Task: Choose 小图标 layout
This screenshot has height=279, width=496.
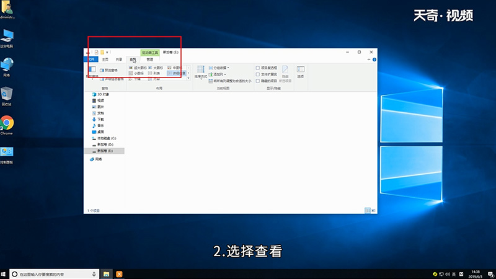Action: coord(136,73)
